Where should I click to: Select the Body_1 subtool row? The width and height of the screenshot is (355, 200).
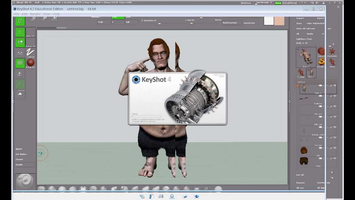coord(318,89)
